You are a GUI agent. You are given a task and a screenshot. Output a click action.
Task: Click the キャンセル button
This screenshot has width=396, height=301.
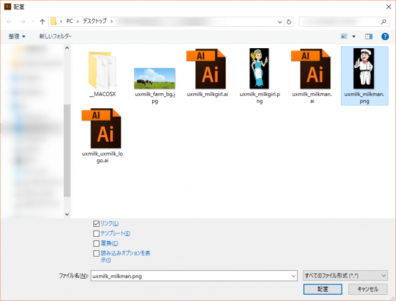point(368,289)
